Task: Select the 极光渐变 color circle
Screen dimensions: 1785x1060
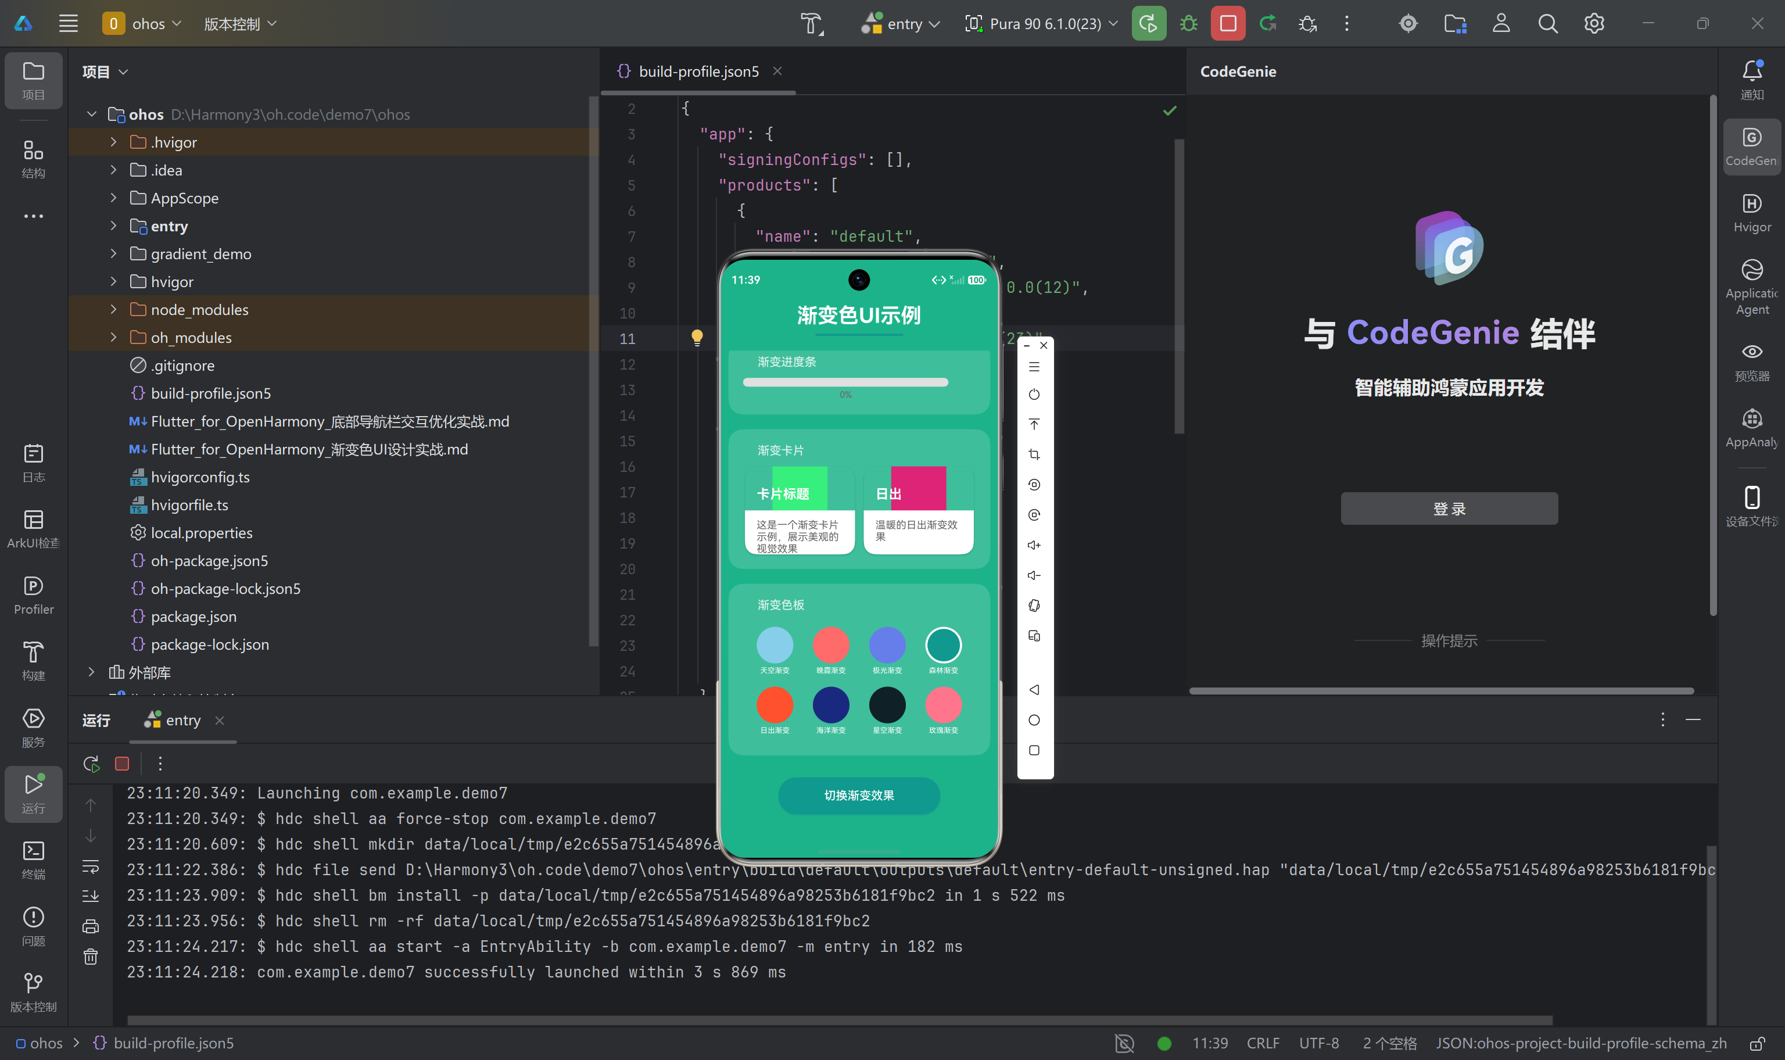Action: [887, 645]
